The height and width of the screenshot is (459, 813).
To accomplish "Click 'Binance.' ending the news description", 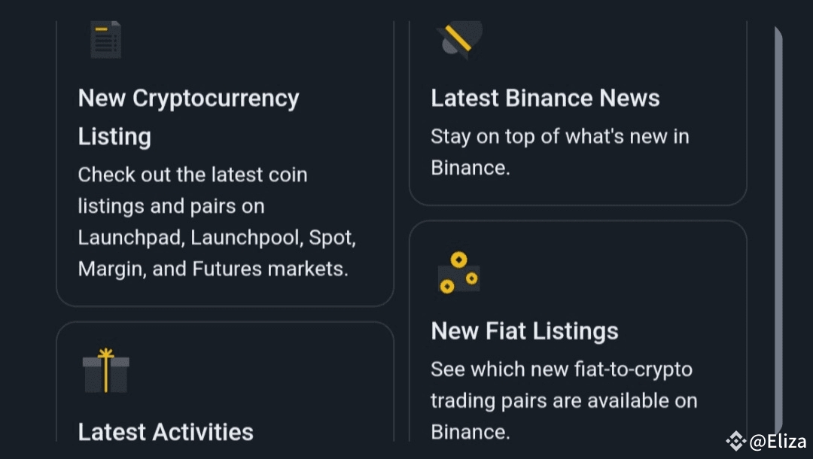I will (x=470, y=168).
